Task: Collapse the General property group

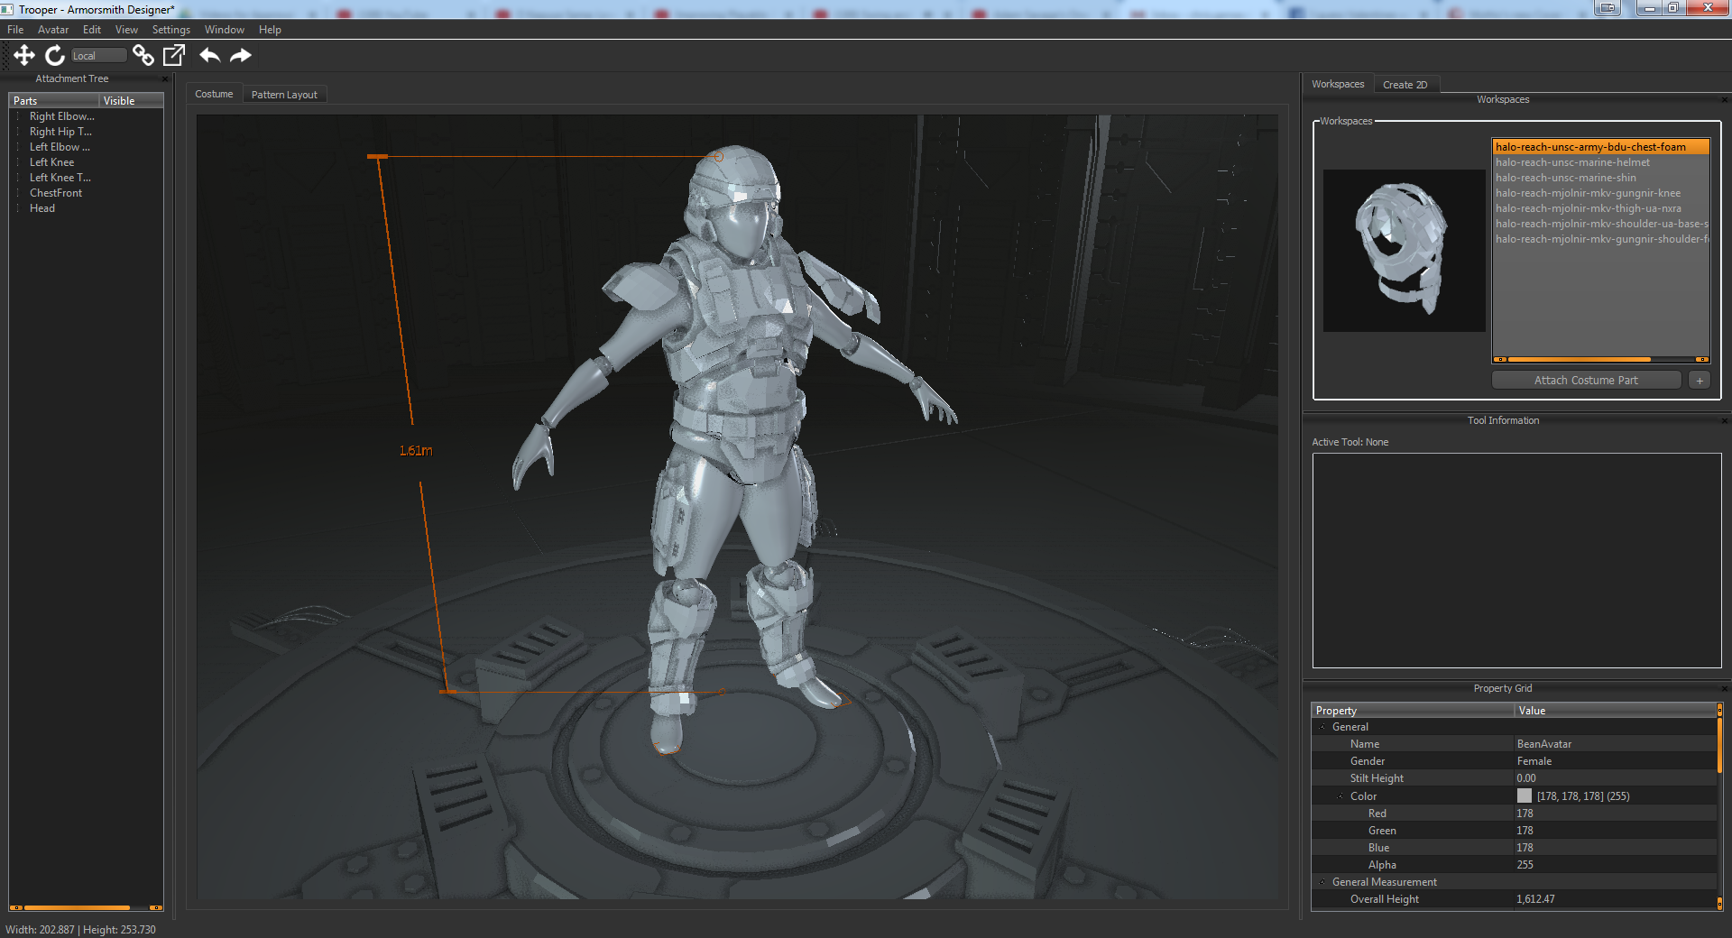Action: 1322,727
